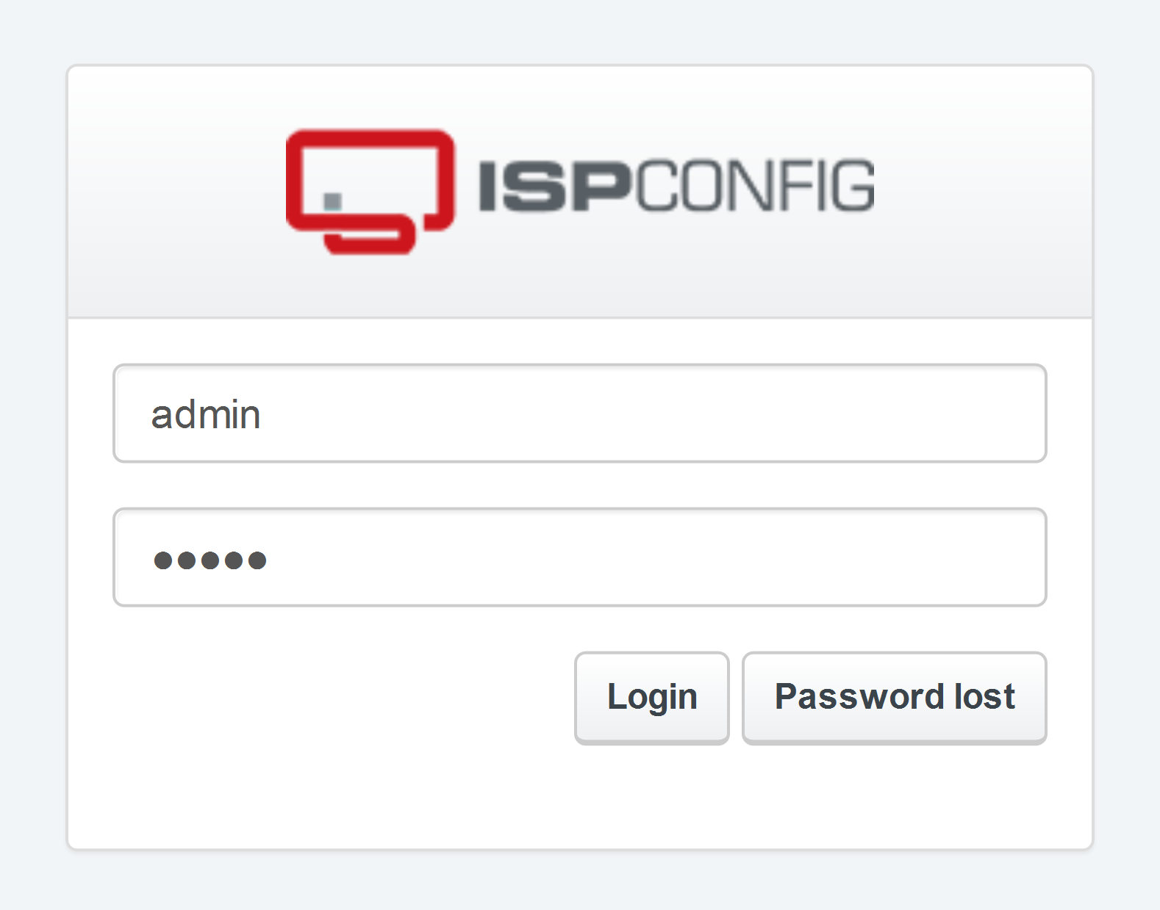
Task: Click the red ISPConfig monitor logo icon
Action: click(370, 192)
